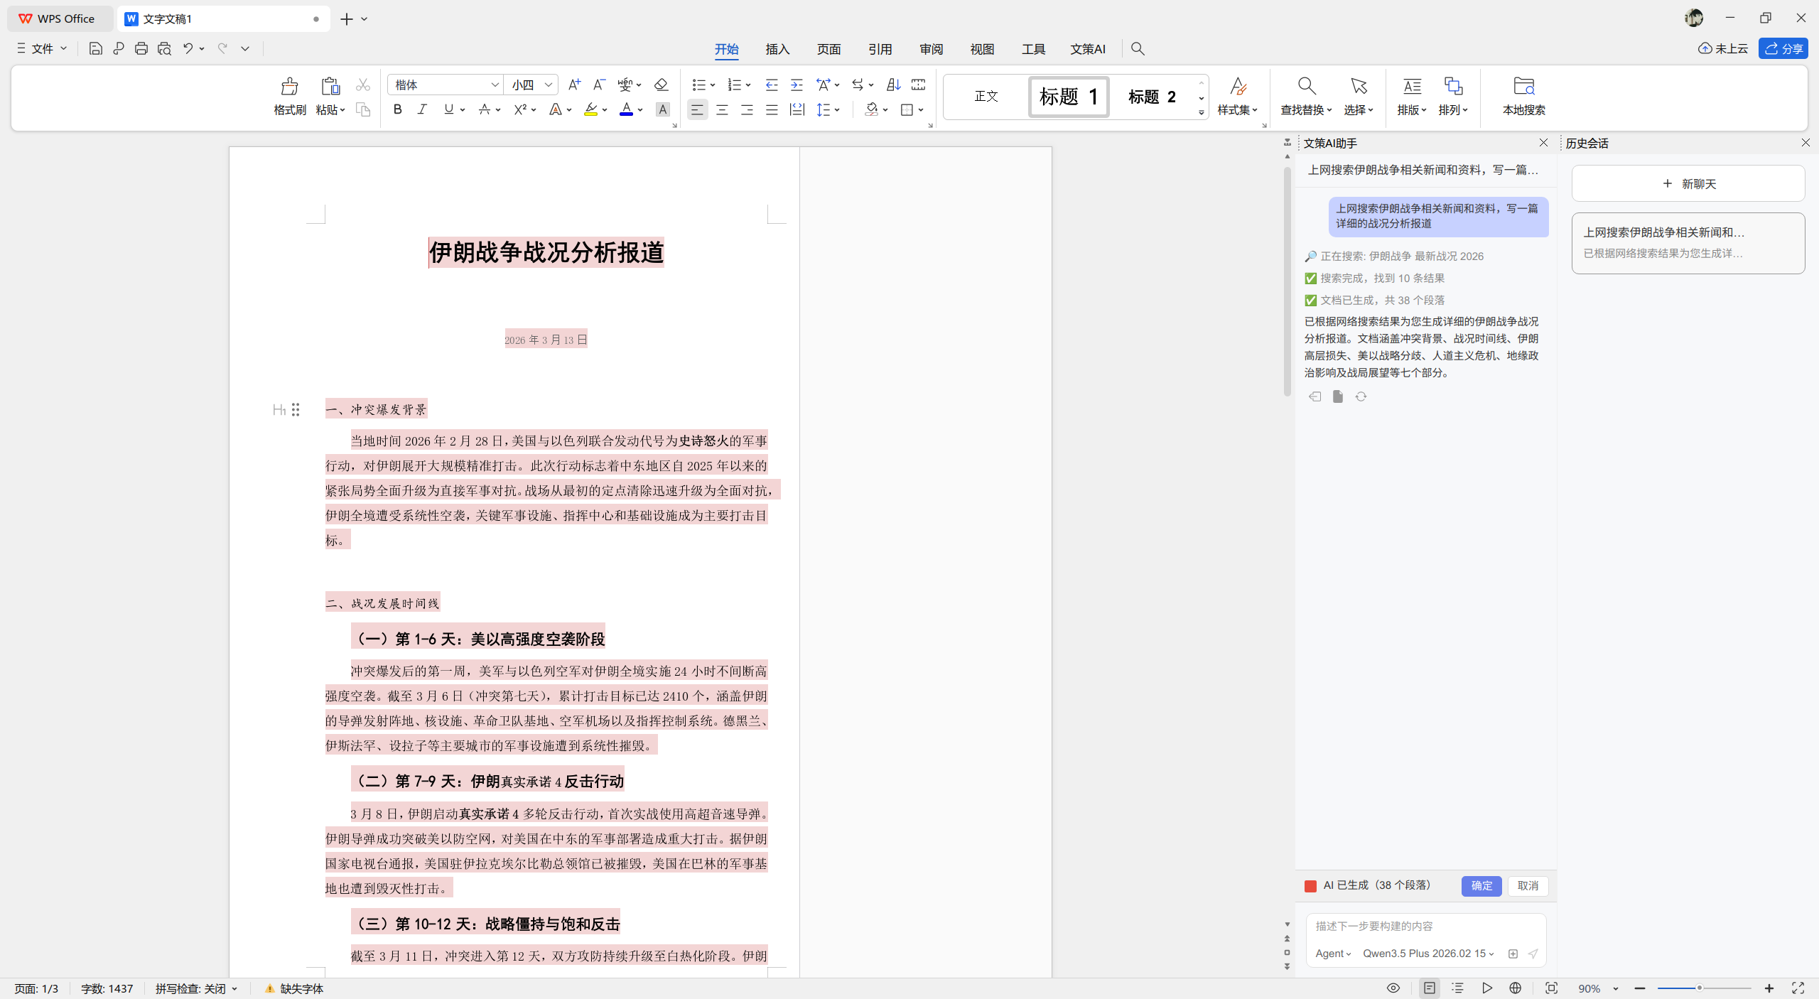Image resolution: width=1819 pixels, height=999 pixels.
Task: Click the clear formatting eraser icon
Action: pos(661,85)
